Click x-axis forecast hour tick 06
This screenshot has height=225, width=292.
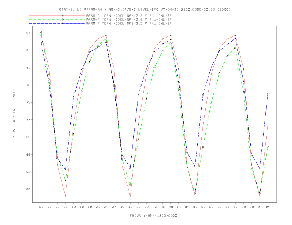pos(58,207)
